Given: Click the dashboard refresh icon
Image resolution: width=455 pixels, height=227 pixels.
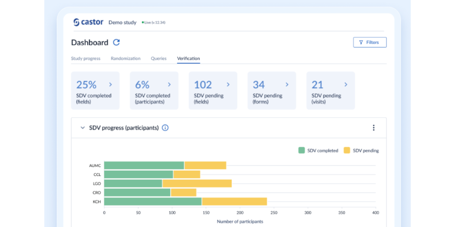Looking at the screenshot, I should pos(116,42).
